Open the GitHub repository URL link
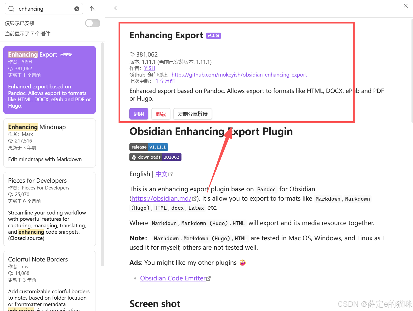Screen dimensions: 413x311 pyautogui.click(x=239, y=75)
